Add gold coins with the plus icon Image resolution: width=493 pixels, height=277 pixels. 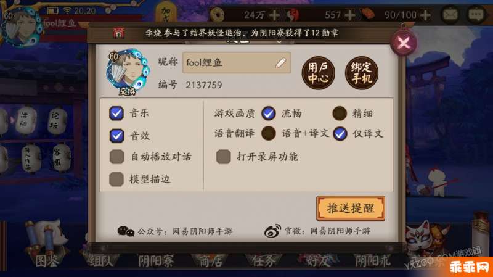[x=274, y=15]
